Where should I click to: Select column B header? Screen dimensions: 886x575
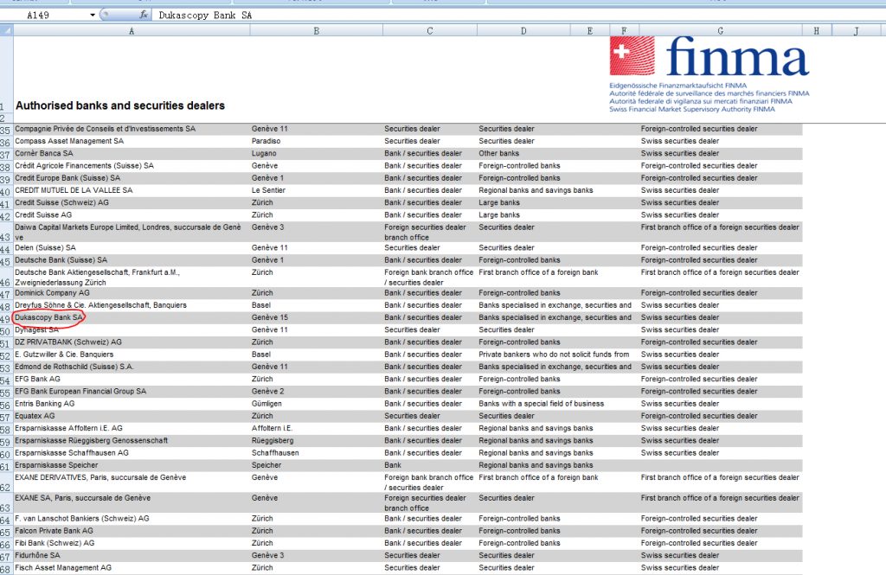tap(317, 31)
